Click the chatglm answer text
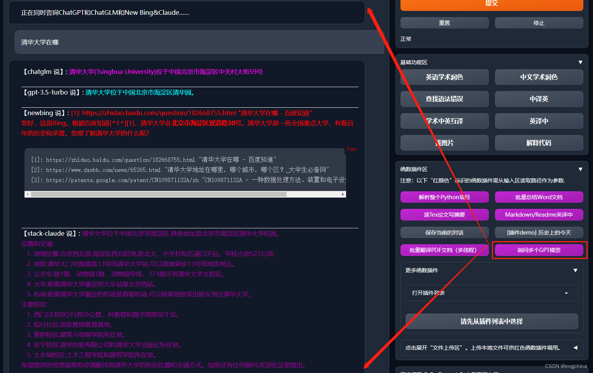The height and width of the screenshot is (373, 593). [166, 72]
